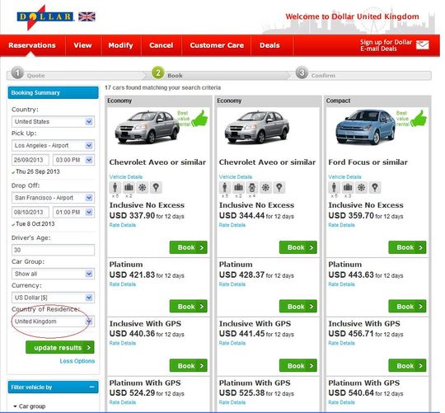Click first Chevrolet Aveo car image

147,127
